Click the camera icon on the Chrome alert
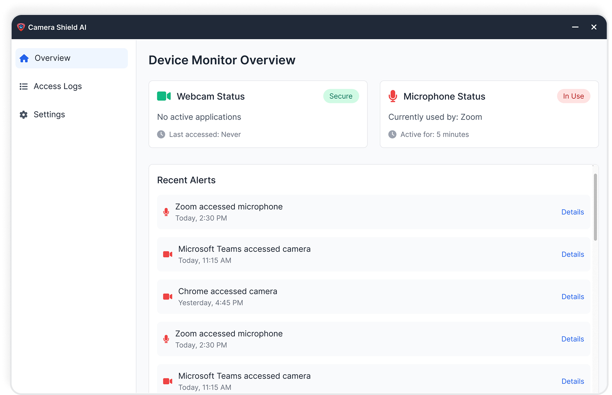 click(167, 296)
